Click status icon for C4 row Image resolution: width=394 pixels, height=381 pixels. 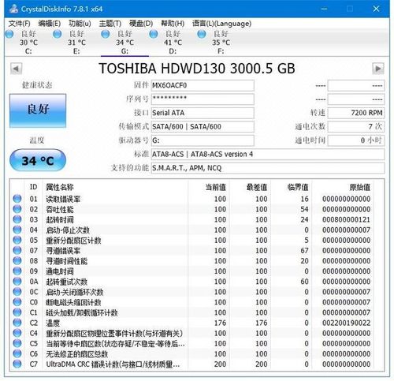17,333
